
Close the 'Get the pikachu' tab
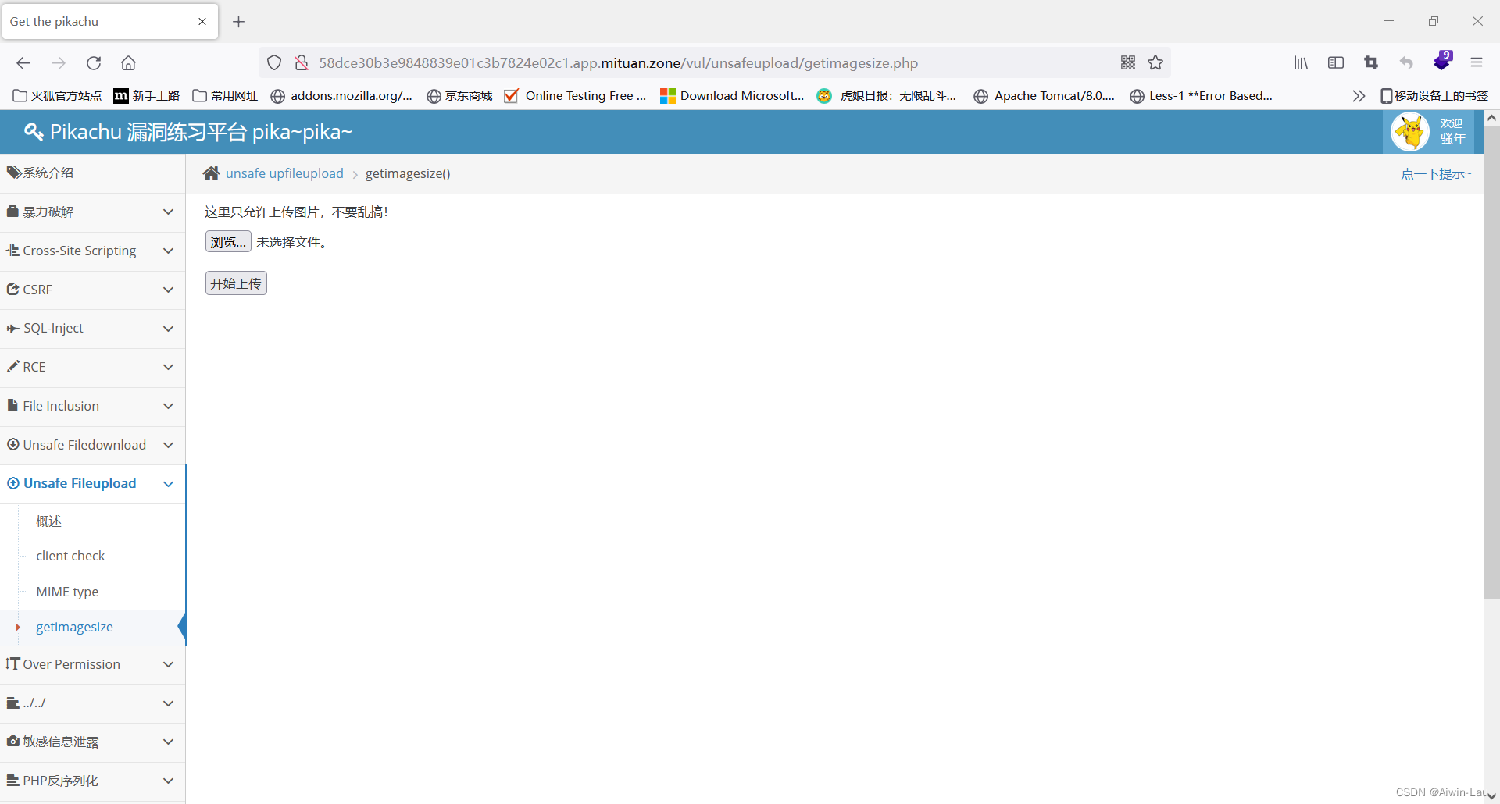click(202, 22)
